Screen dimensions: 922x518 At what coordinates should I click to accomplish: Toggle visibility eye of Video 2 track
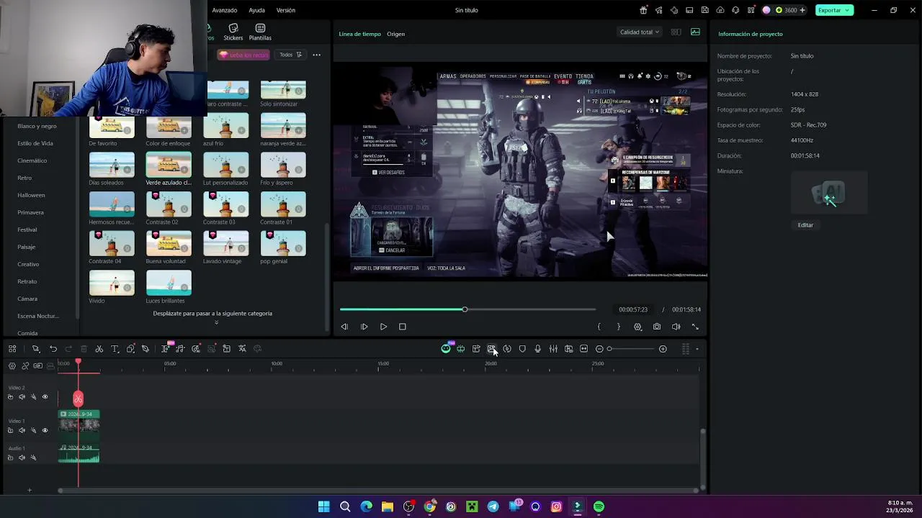coord(45,397)
